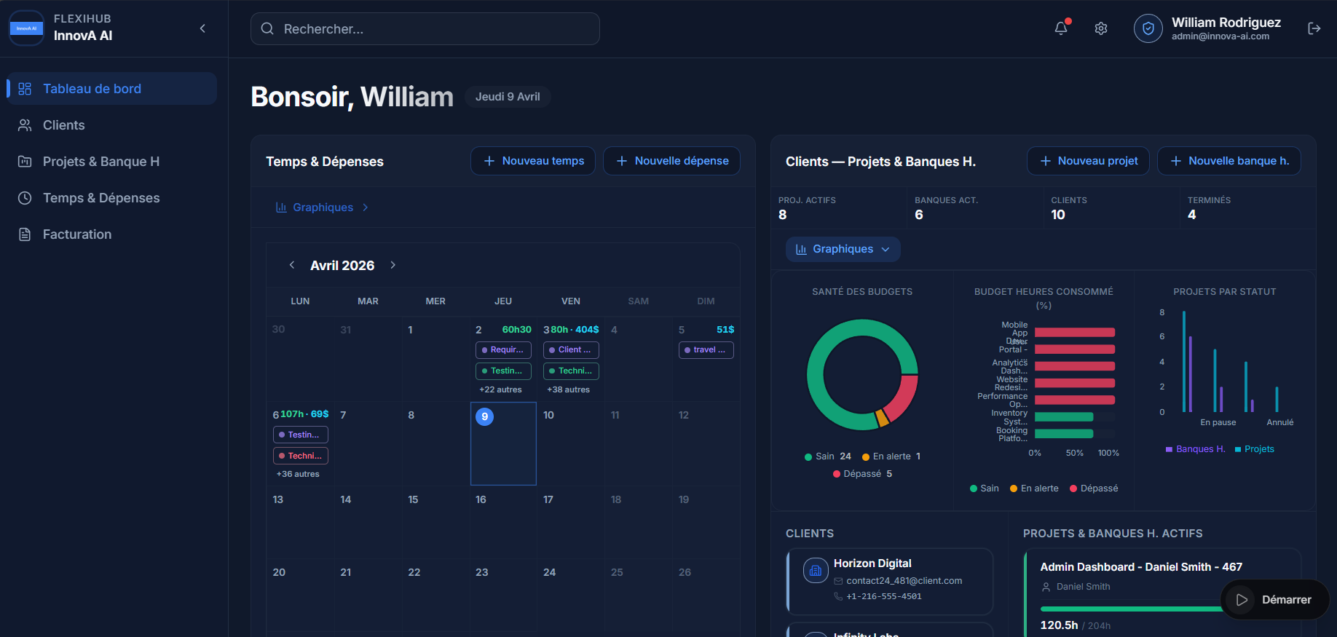The width and height of the screenshot is (1337, 637).
Task: Toggle the Dépassé legend under budget hours chart
Action: pos(1094,488)
